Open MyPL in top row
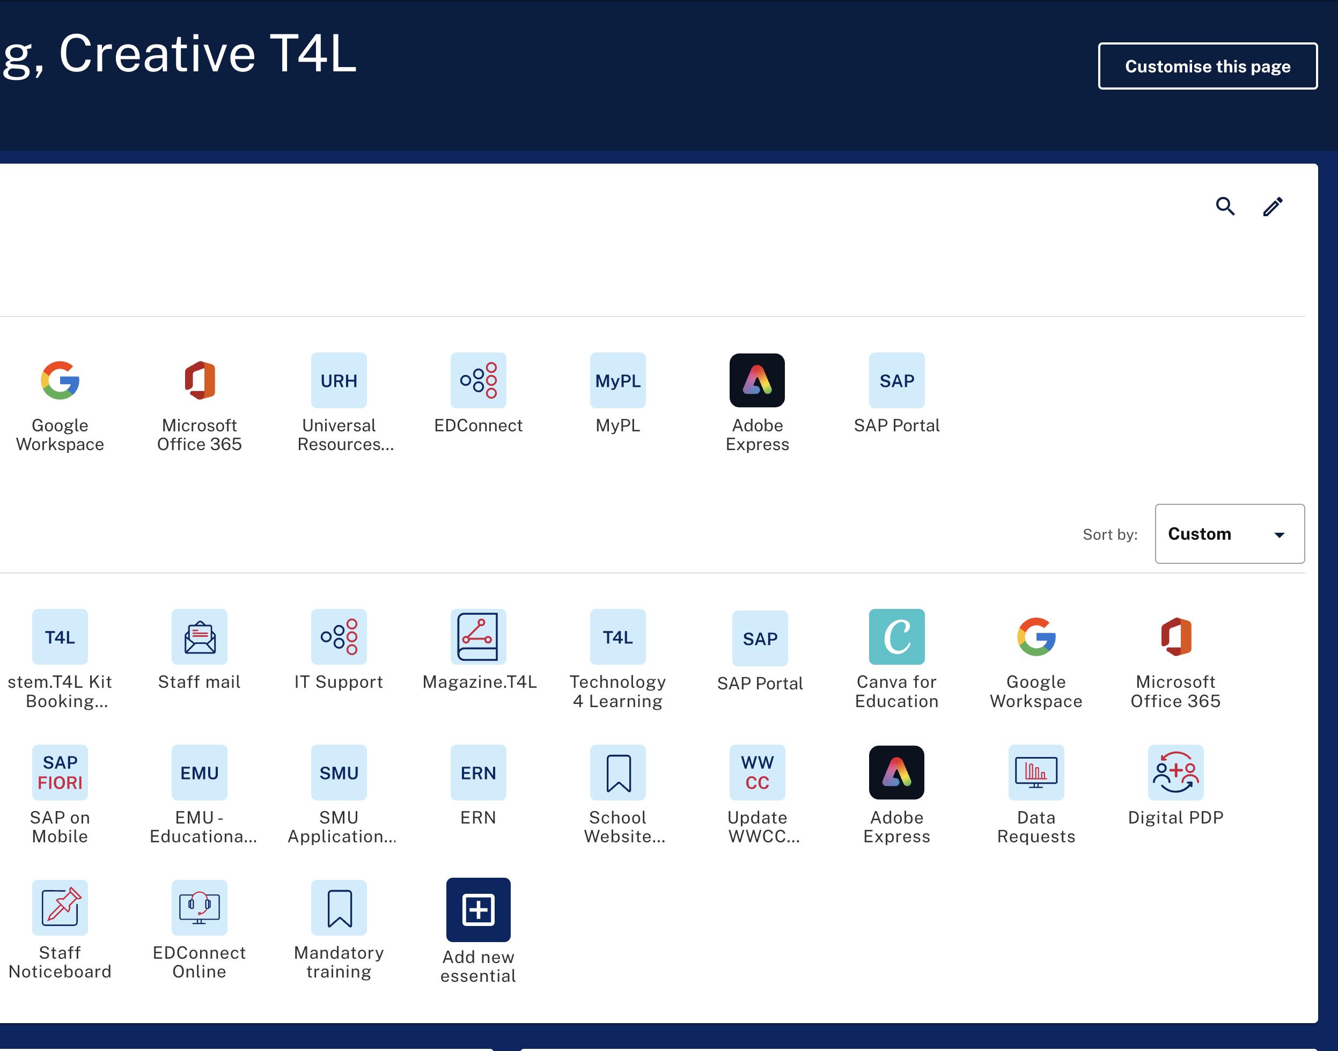 tap(617, 380)
